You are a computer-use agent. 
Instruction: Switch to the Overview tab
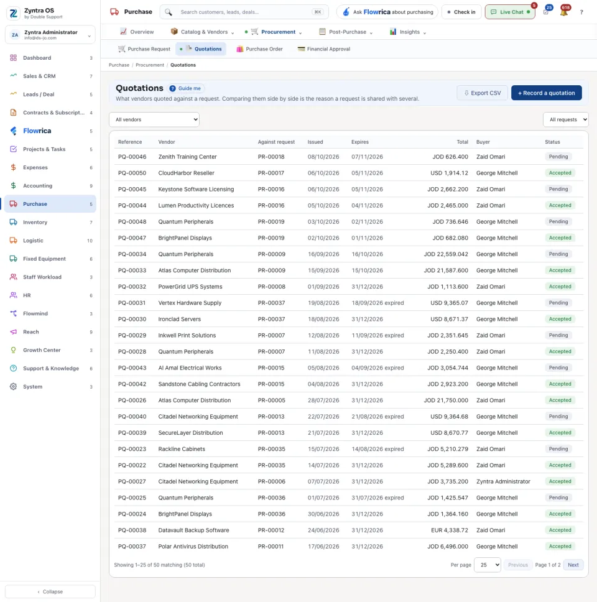click(137, 32)
